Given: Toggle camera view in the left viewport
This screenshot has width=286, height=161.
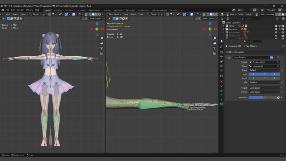Looking at the screenshot, I should click(x=102, y=48).
